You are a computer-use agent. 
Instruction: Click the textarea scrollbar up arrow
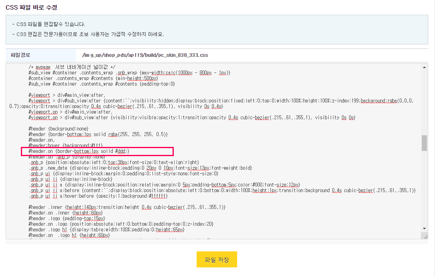(424, 67)
